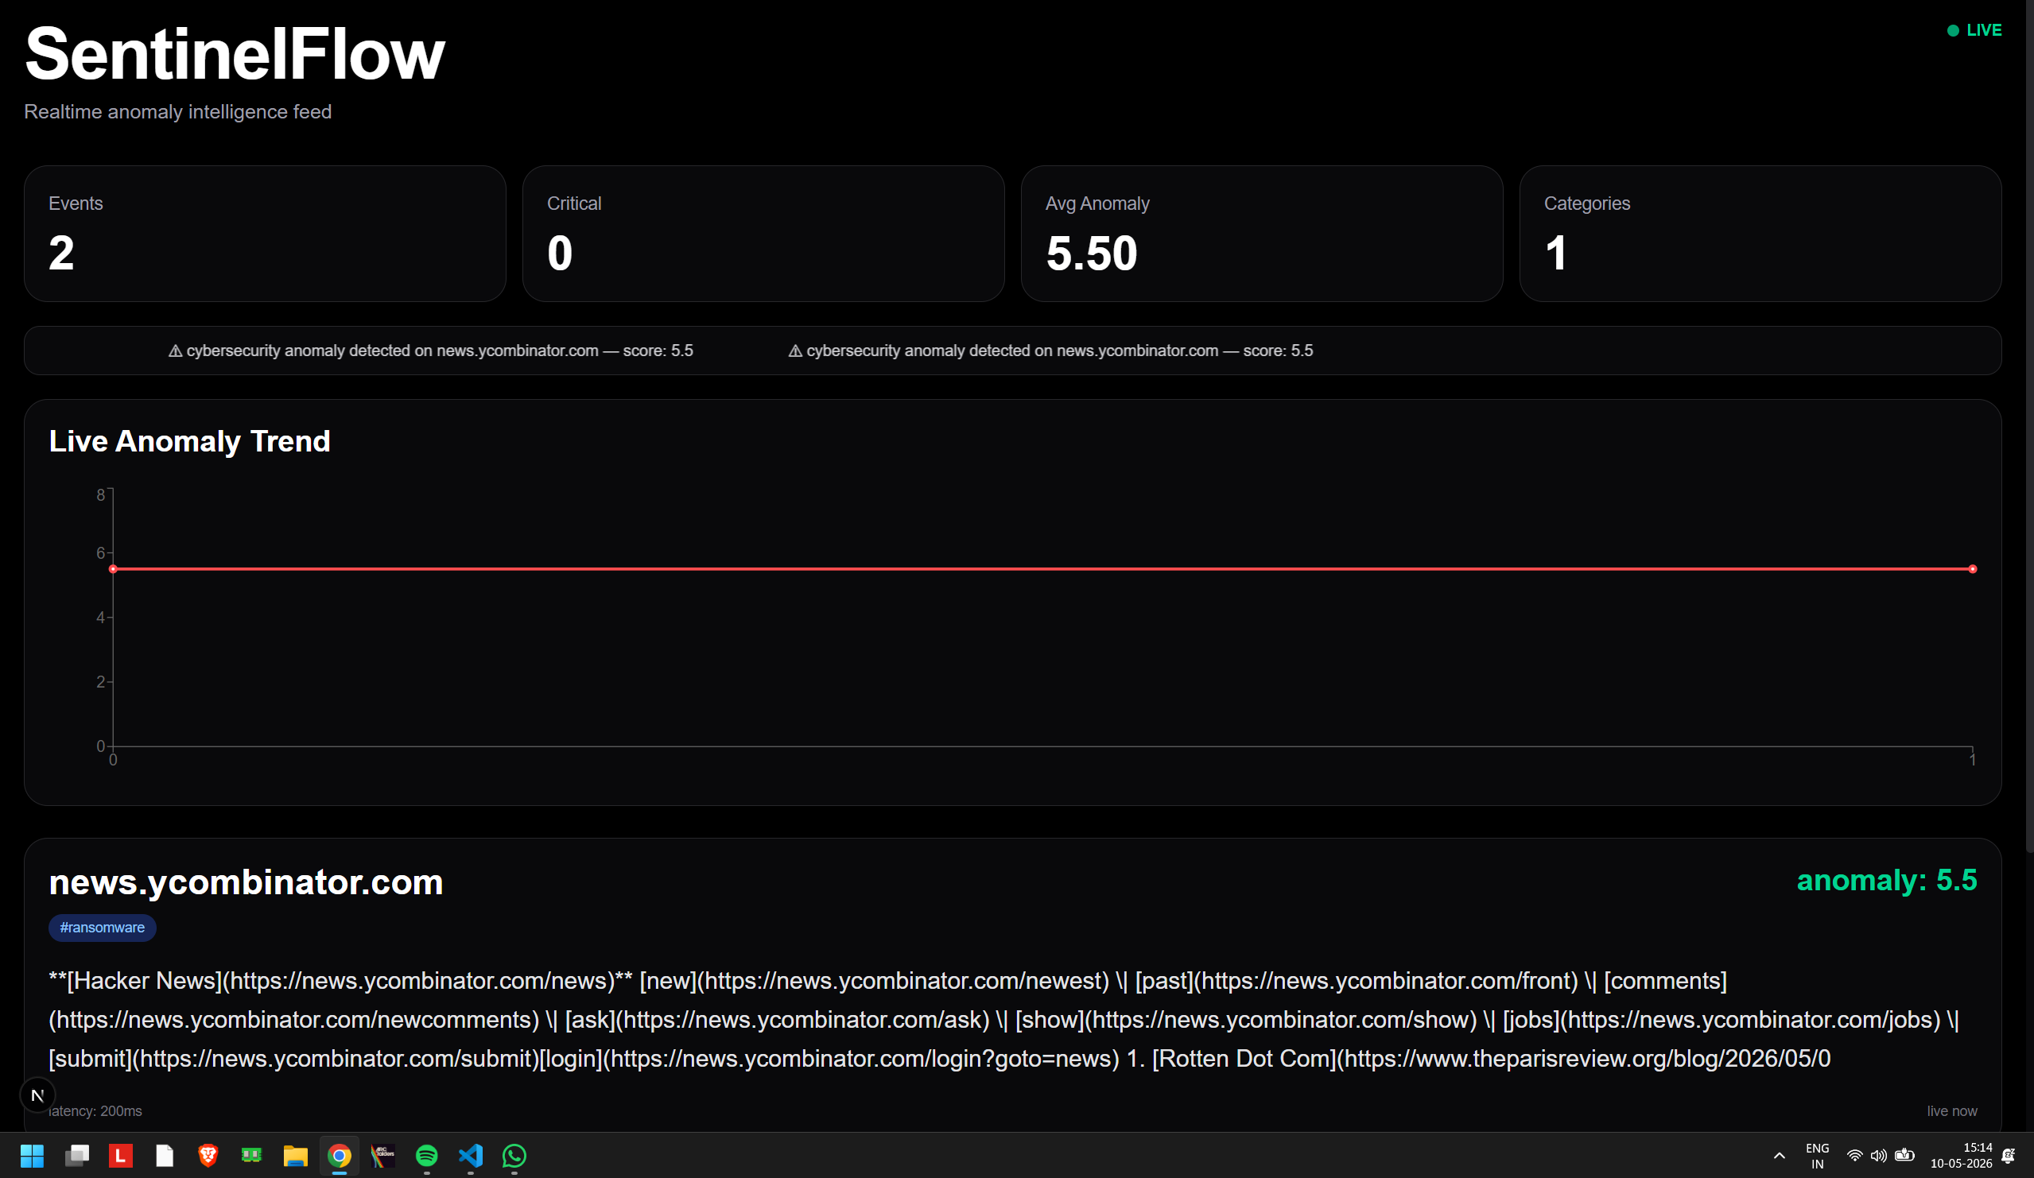Image resolution: width=2034 pixels, height=1178 pixels.
Task: Click the 'latency: 200ms' footer text
Action: [95, 1111]
